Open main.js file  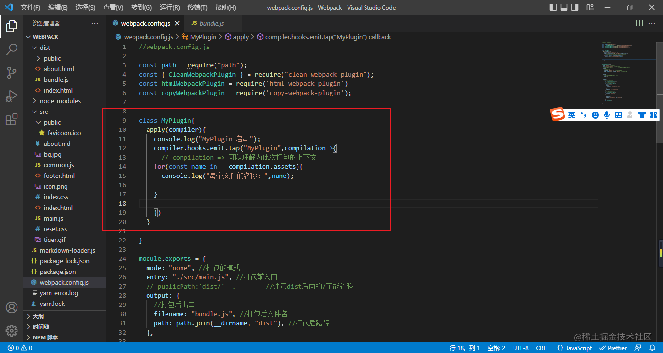(x=65, y=218)
